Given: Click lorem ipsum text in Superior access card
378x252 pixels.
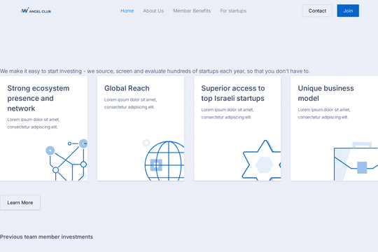Looking at the screenshot, I should [x=227, y=113].
